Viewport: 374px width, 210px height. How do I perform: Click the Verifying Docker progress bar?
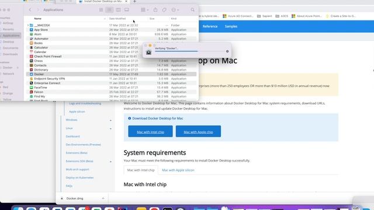pos(189,51)
